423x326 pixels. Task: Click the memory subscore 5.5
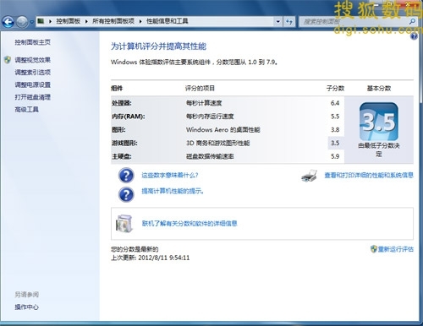[335, 117]
